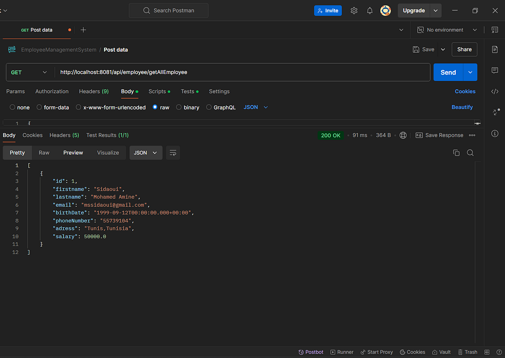The width and height of the screenshot is (505, 358).
Task: Open the help icon in the status bar
Action: tap(499, 352)
